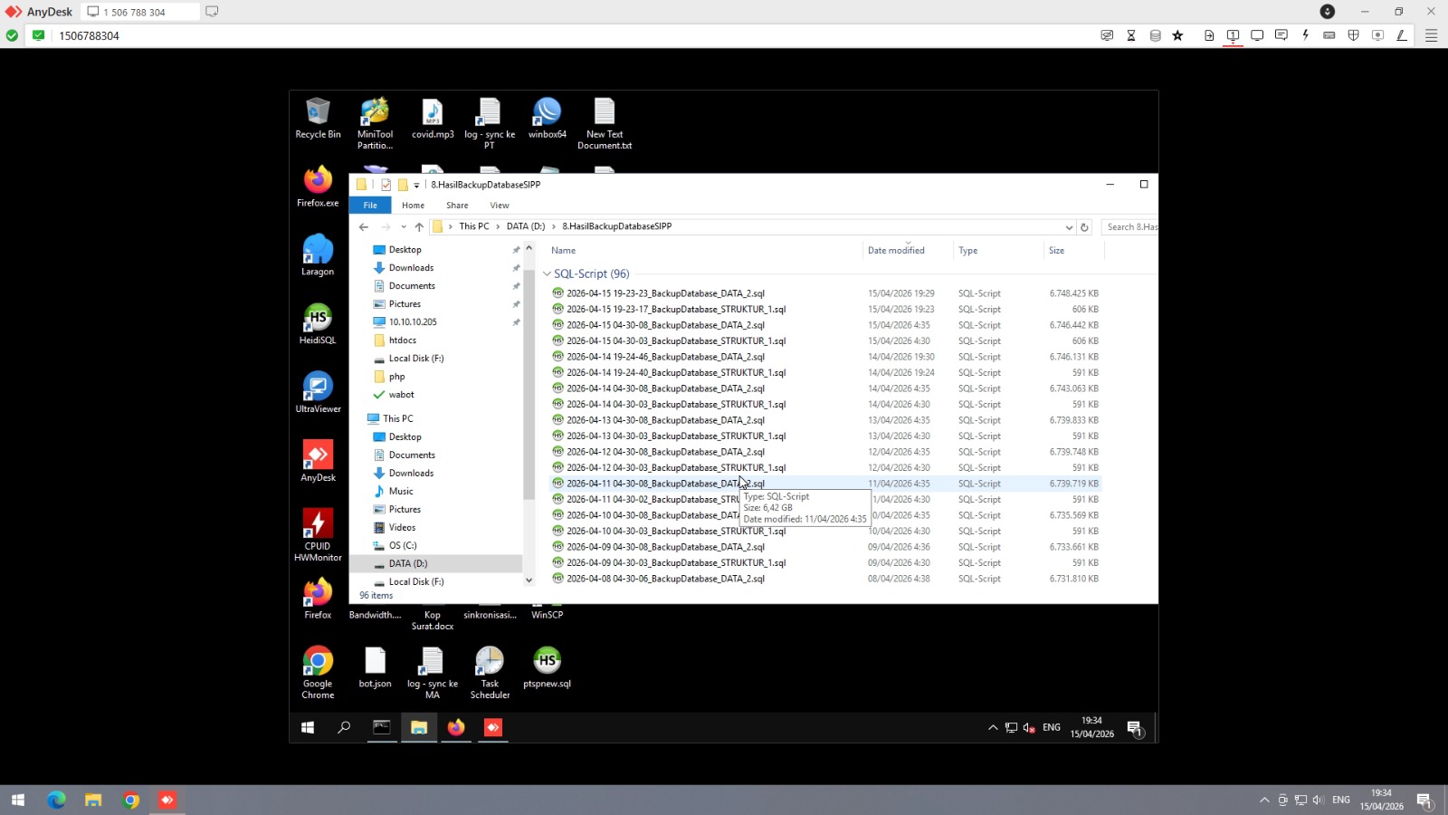Click the Search box in Explorer
The image size is (1448, 815).
pos(1130,227)
